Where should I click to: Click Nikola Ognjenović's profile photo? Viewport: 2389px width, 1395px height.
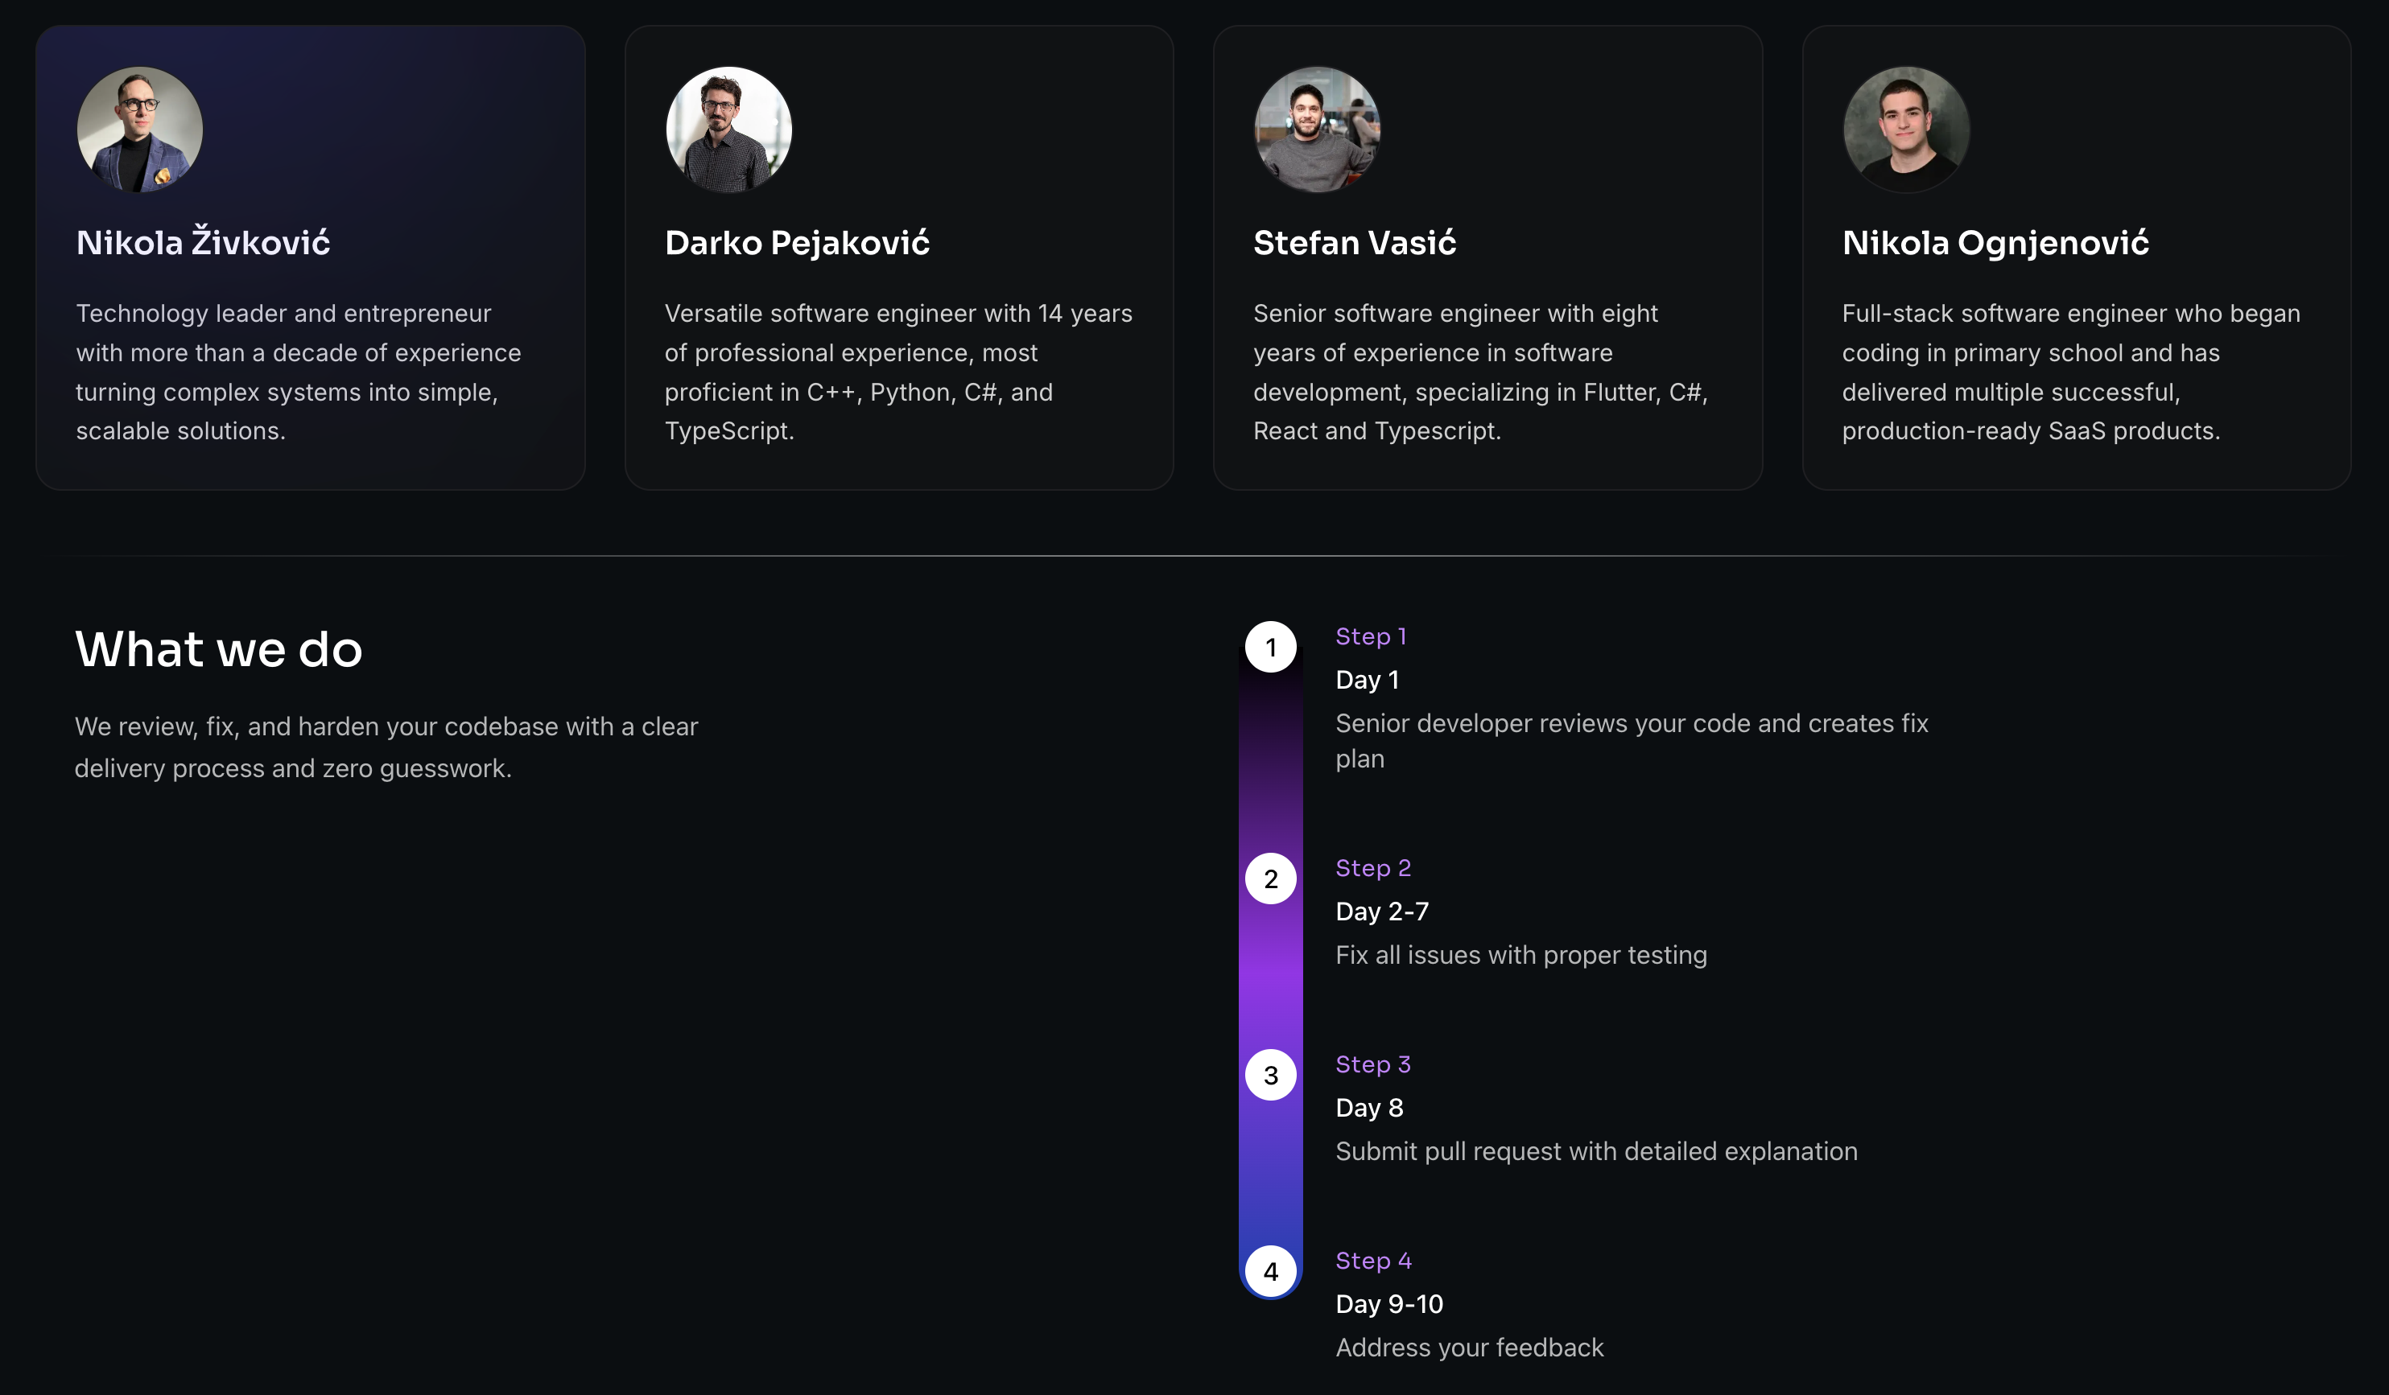[x=1905, y=130]
